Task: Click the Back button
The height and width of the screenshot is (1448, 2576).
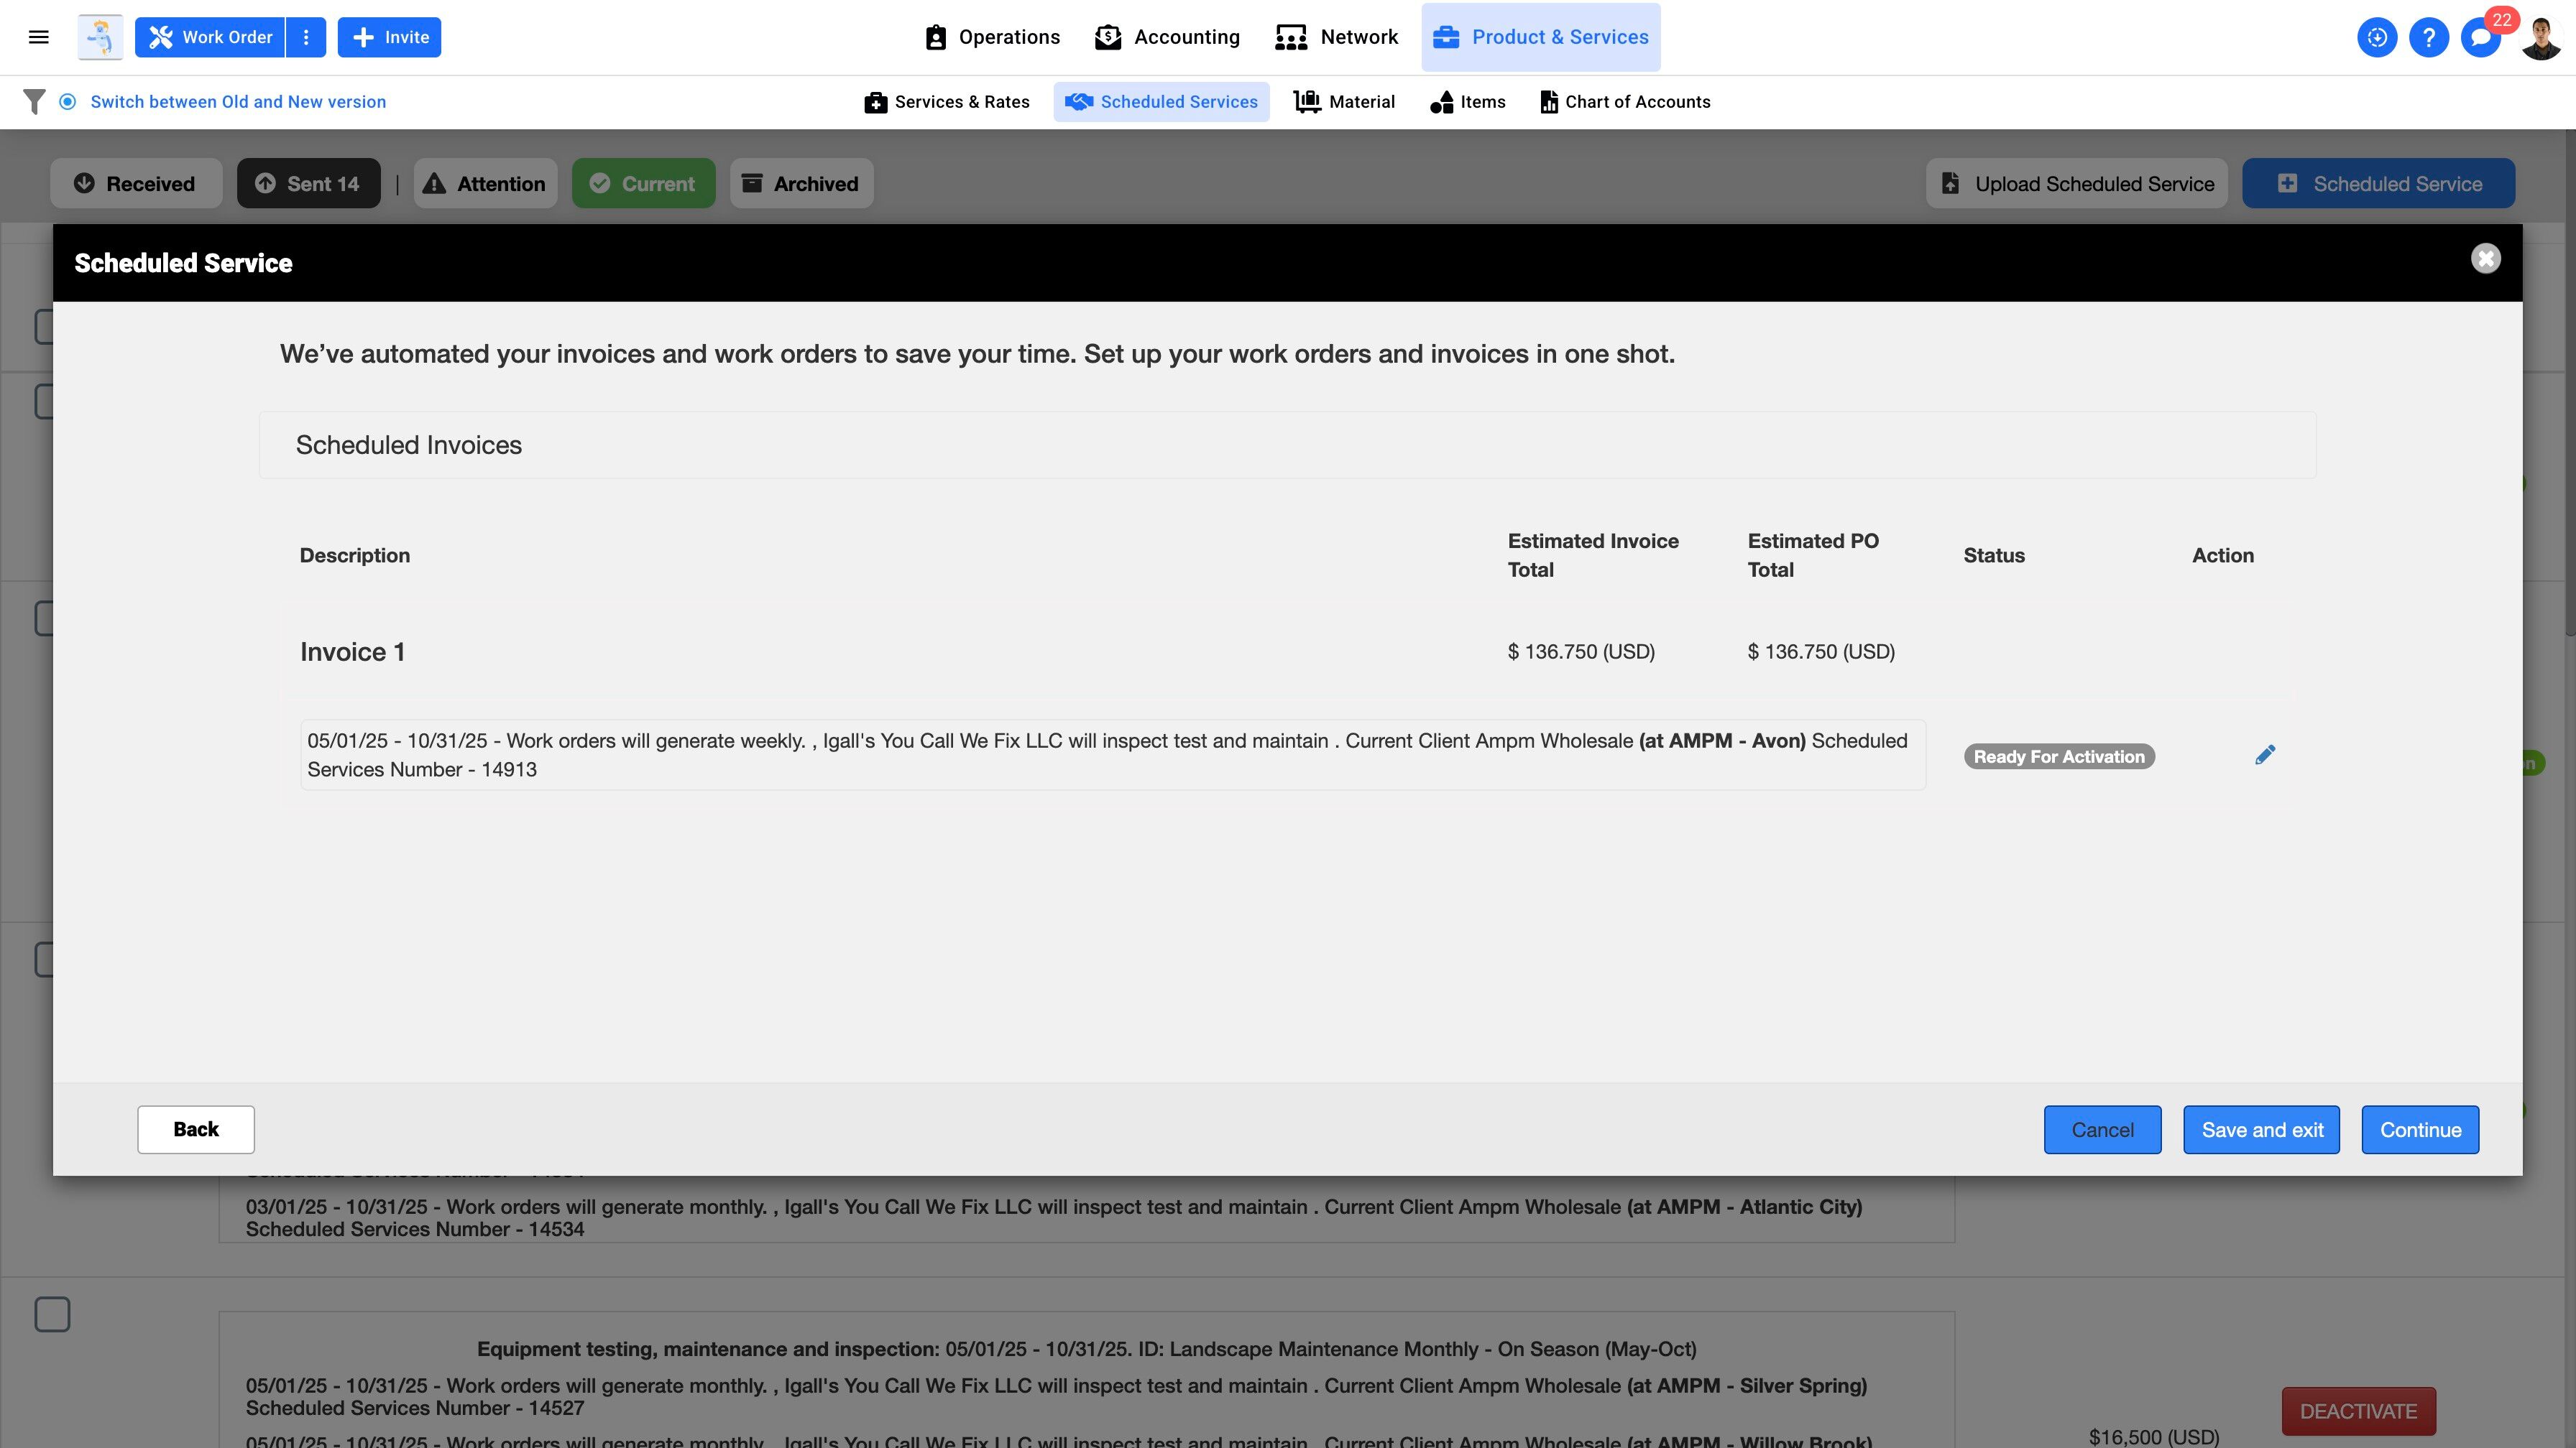Action: (x=196, y=1131)
